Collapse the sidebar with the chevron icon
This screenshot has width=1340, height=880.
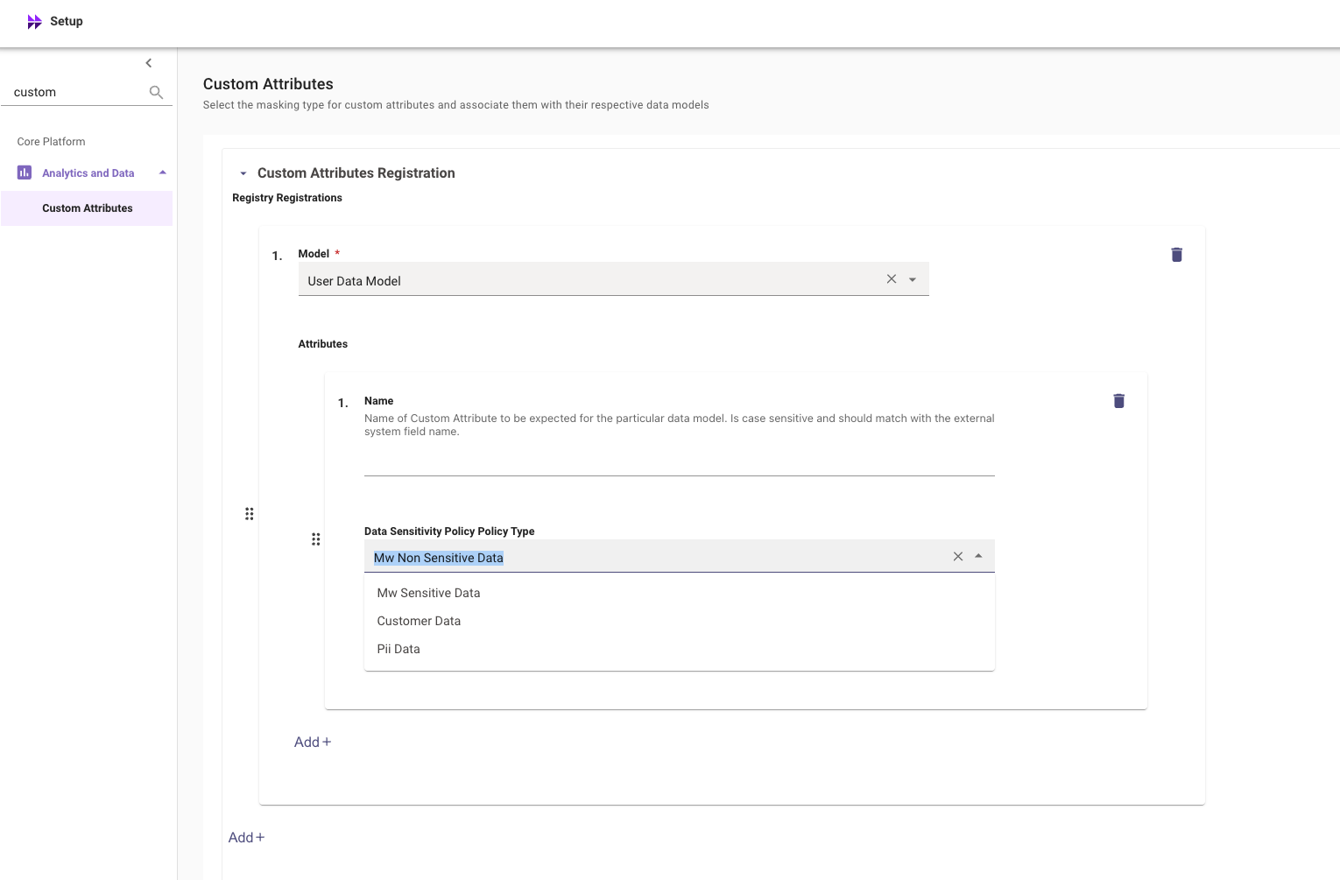pyautogui.click(x=149, y=63)
